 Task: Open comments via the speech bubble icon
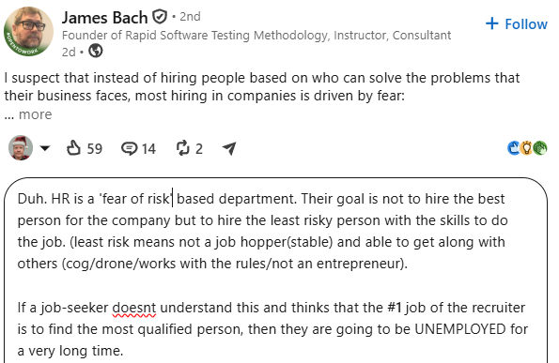pos(129,148)
